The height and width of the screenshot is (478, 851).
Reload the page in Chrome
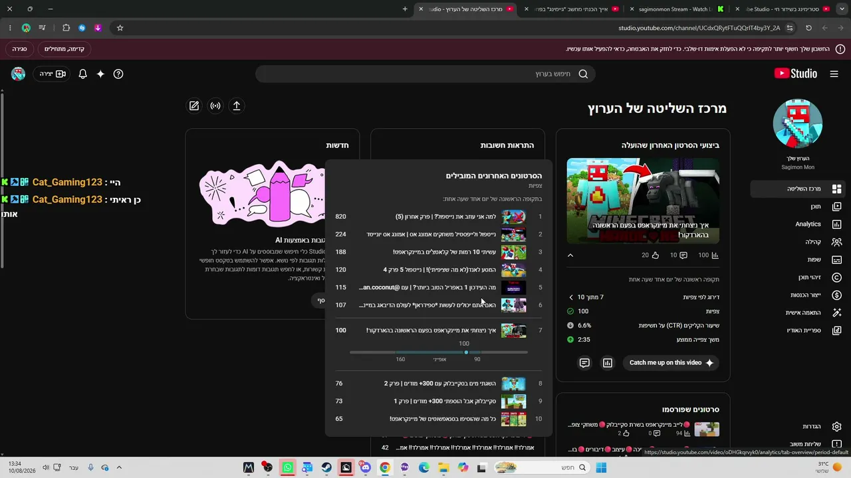tap(808, 28)
